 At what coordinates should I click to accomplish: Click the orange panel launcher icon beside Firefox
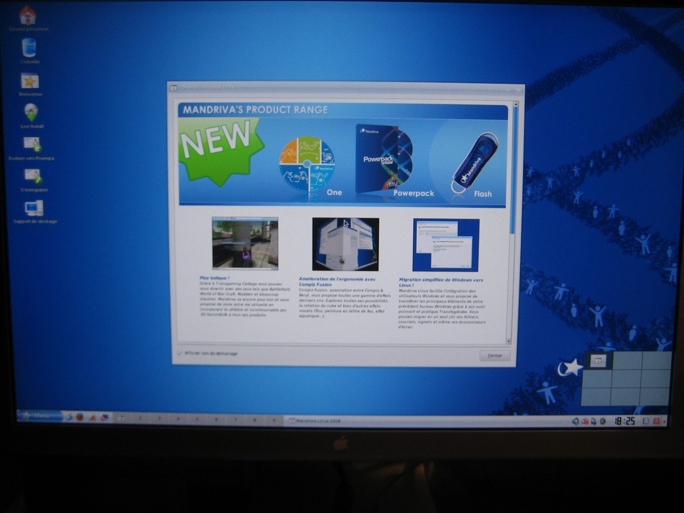[92, 418]
